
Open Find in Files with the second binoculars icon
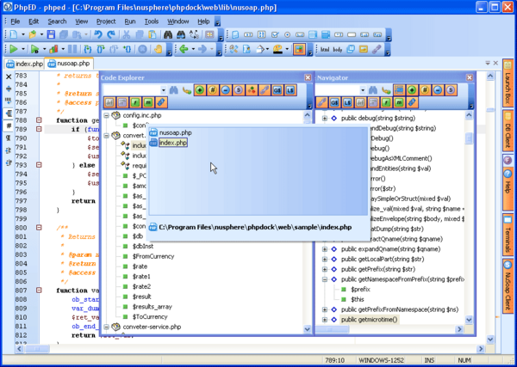(x=181, y=34)
